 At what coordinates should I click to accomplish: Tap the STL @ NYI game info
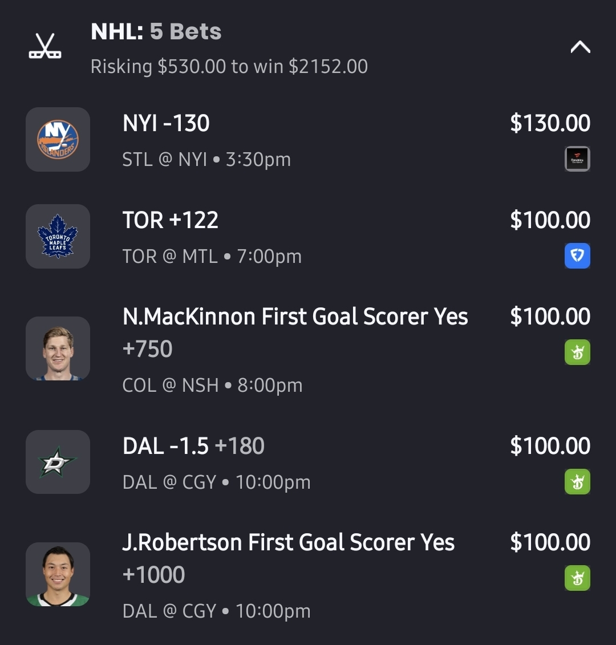tap(206, 160)
